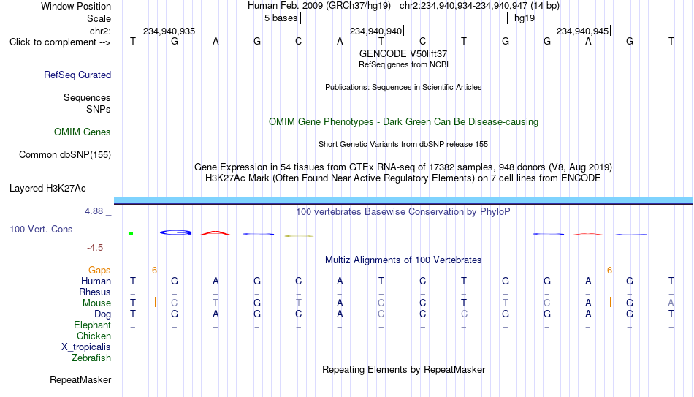Viewport: 694px width, 397px height.
Task: Click the GENCODE V50lift37 track title
Action: pos(403,53)
